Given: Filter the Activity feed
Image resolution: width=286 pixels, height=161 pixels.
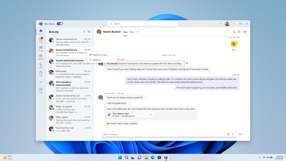Looking at the screenshot, I should pyautogui.click(x=84, y=32).
